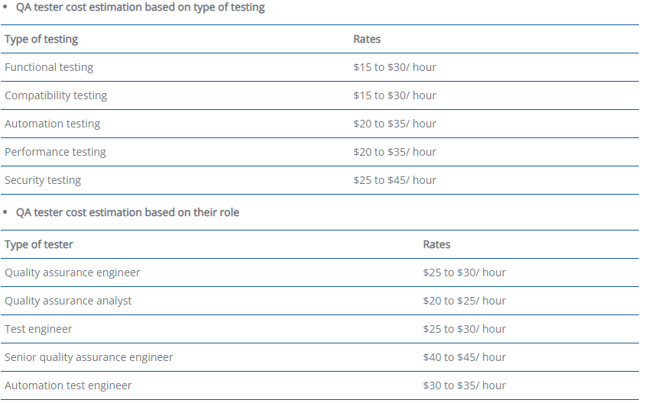This screenshot has height=403, width=645.
Task: Click the $40 to $45/ hour rate
Action: 465,357
